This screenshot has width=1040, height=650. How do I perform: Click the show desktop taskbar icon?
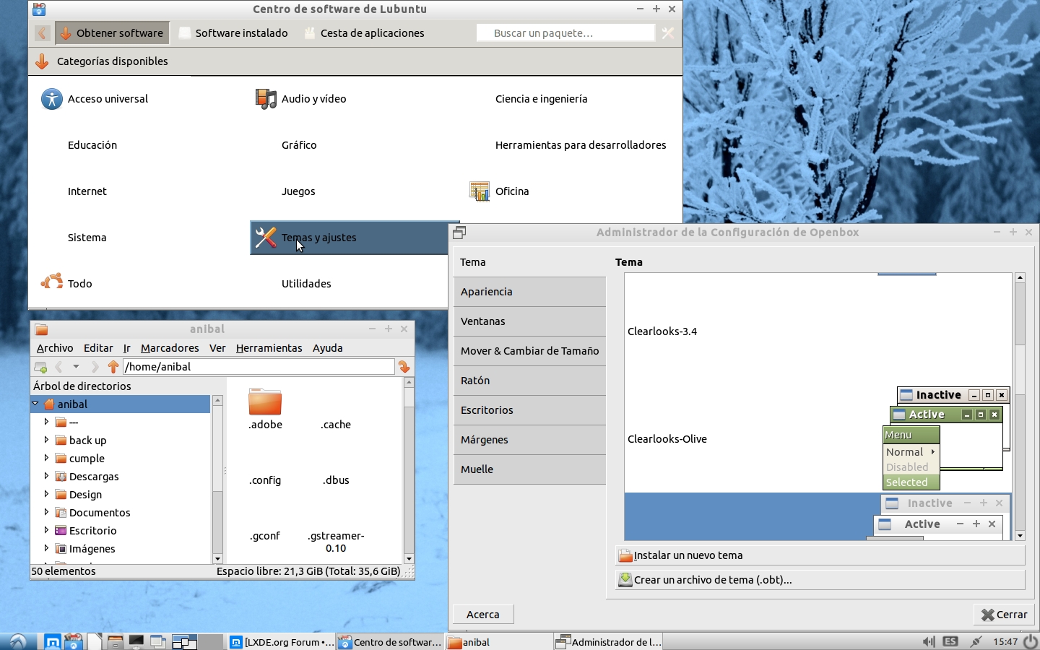158,641
